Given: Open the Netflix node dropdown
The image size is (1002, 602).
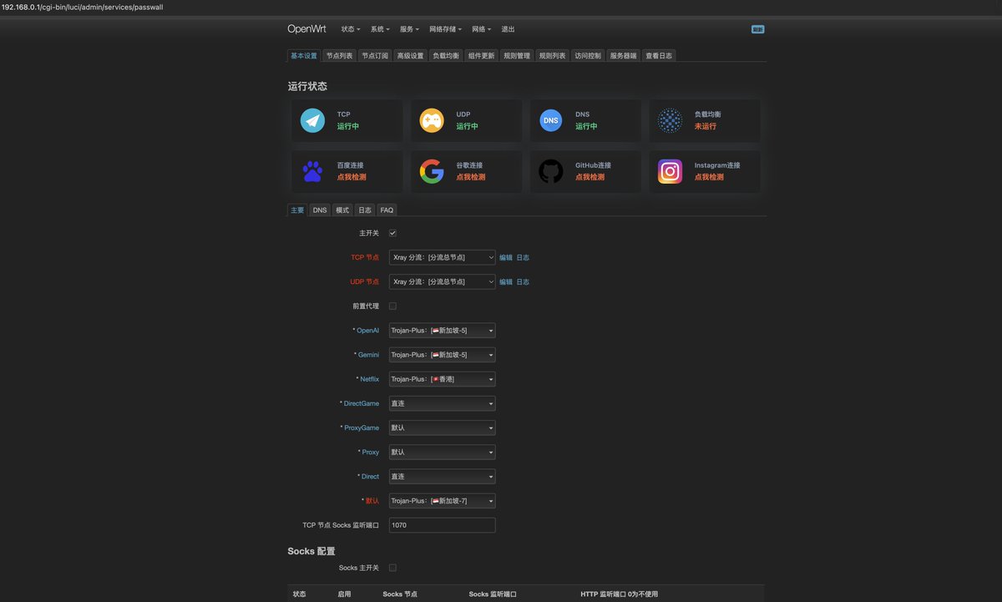Looking at the screenshot, I should point(442,379).
